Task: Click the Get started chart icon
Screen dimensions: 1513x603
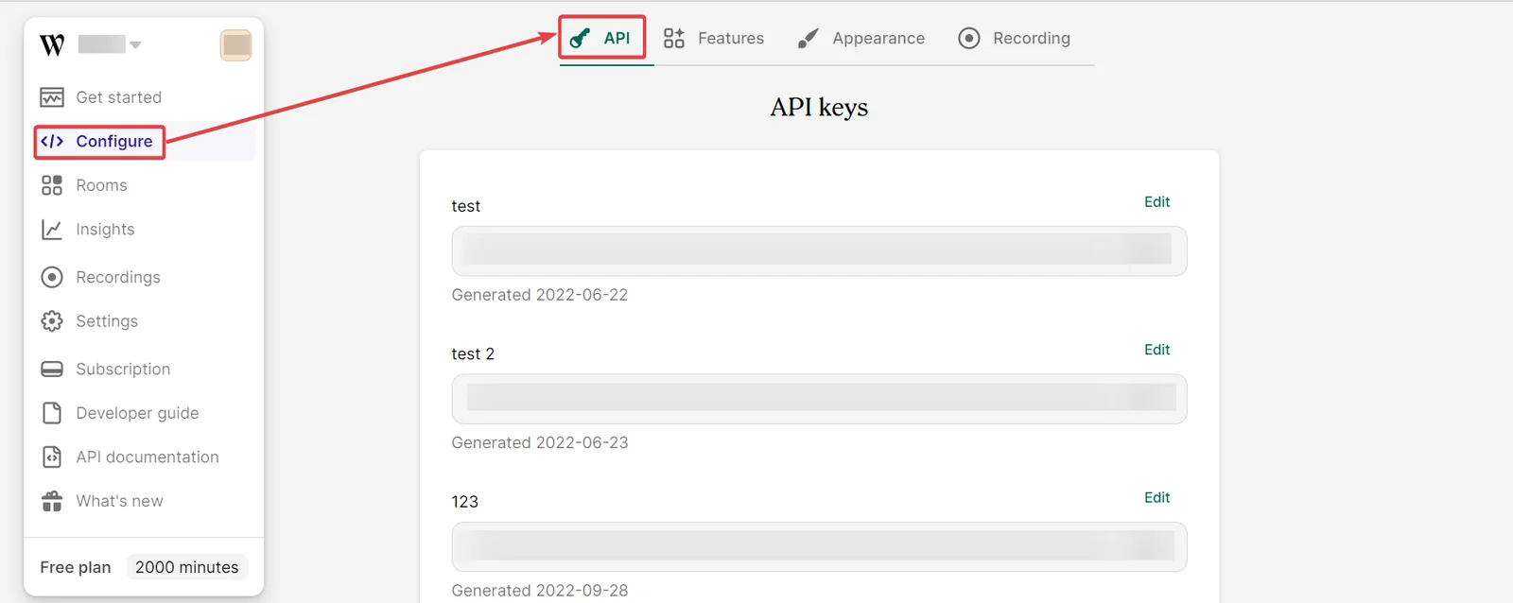Action: [52, 97]
